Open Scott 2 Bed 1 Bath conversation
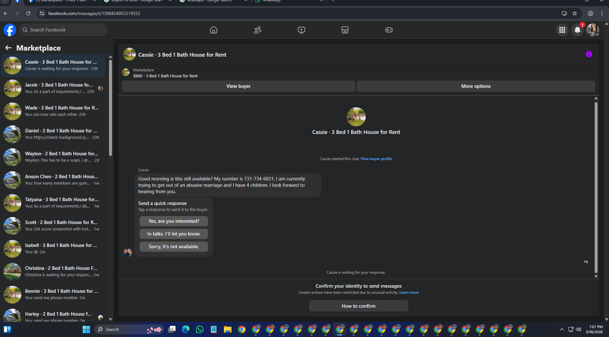This screenshot has height=337, width=609. pos(53,226)
